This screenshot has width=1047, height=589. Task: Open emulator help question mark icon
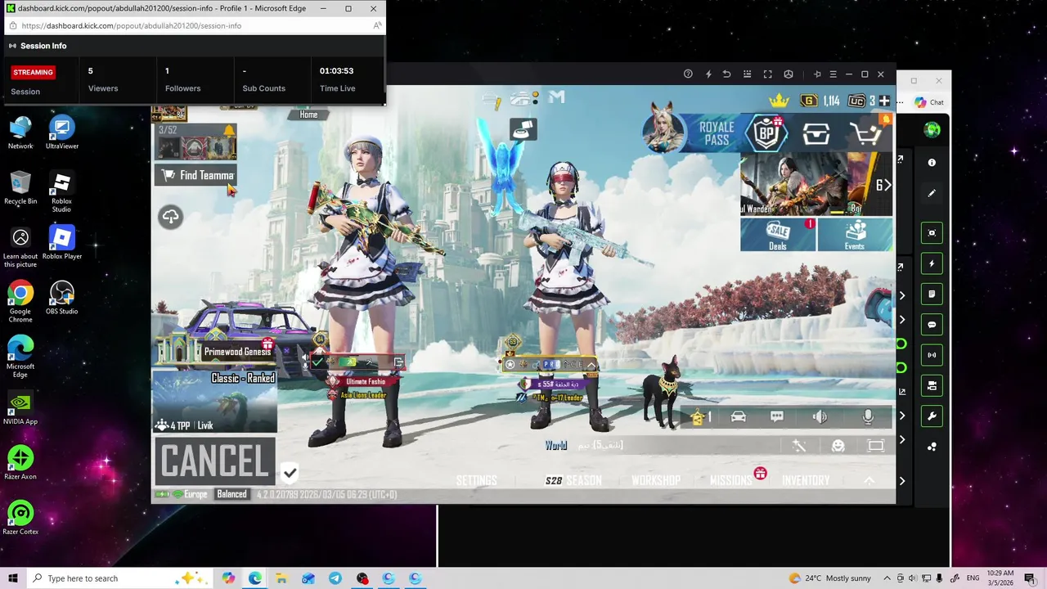pyautogui.click(x=688, y=74)
